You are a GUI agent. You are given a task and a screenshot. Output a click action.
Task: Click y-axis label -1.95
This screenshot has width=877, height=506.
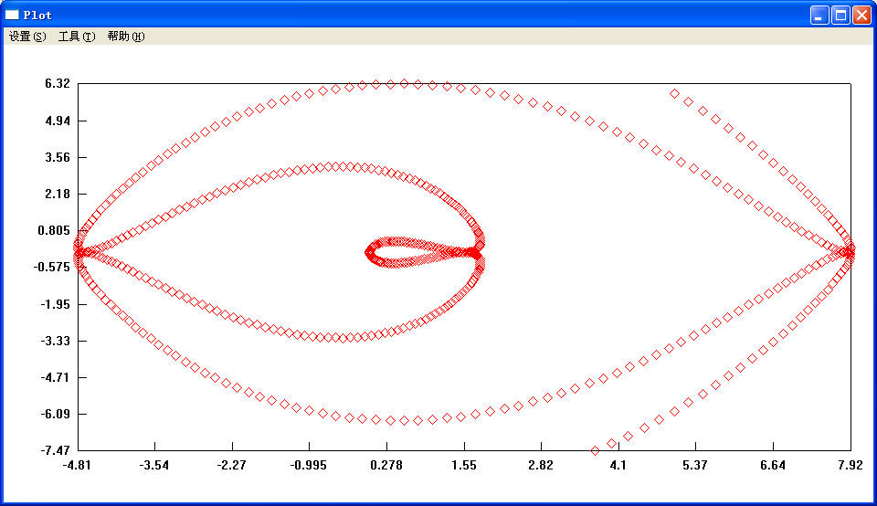point(56,304)
